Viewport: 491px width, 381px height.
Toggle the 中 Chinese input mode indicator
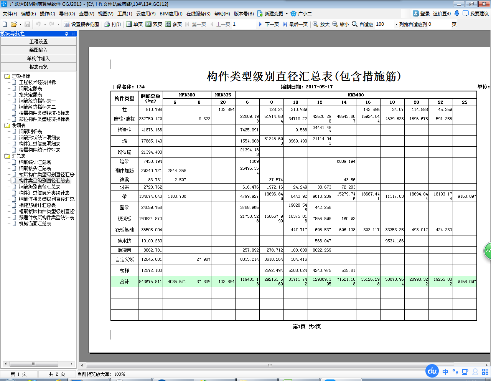pyautogui.click(x=445, y=372)
